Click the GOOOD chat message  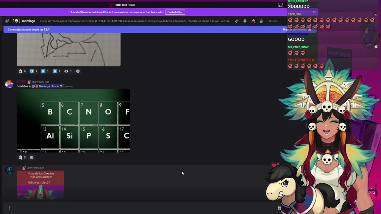(296, 39)
